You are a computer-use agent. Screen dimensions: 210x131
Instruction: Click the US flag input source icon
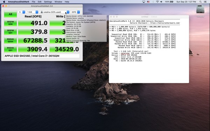pyautogui.click(x=148, y=2)
